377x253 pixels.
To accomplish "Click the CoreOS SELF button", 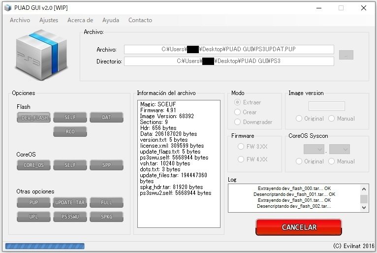I will coord(70,165).
